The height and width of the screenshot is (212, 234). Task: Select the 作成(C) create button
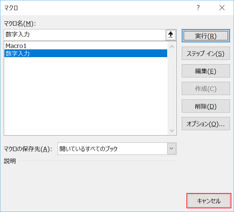pos(206,88)
